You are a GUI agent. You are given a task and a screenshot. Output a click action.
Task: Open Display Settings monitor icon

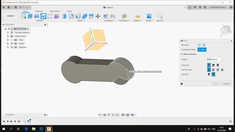click(123, 115)
